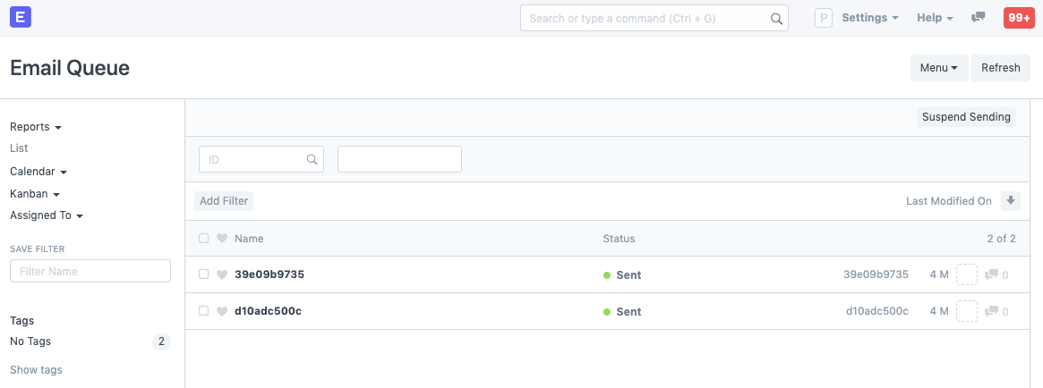Open the Settings menu in navbar

click(x=869, y=18)
